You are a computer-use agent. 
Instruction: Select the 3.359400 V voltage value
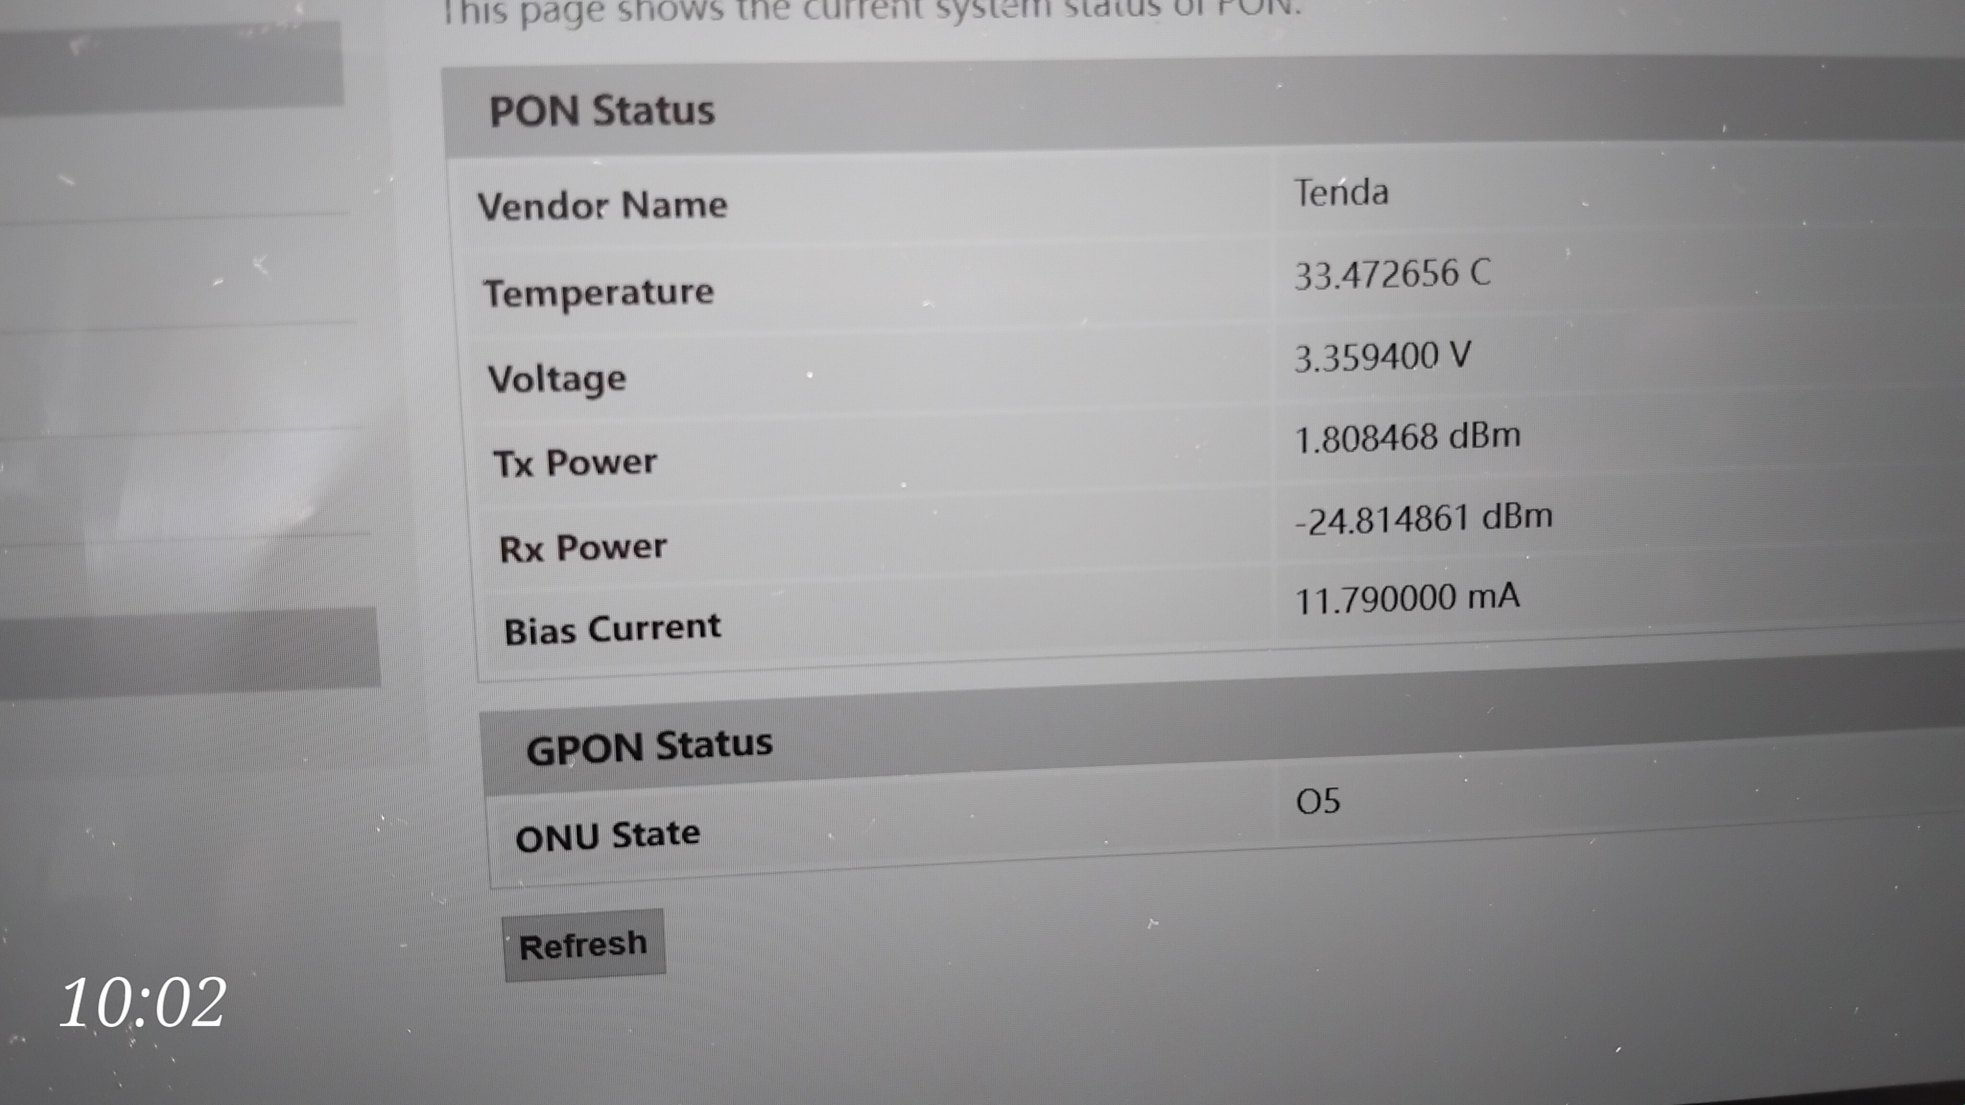point(1382,357)
